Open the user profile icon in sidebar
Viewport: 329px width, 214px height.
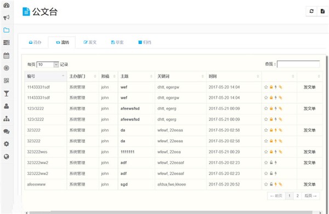(7, 106)
